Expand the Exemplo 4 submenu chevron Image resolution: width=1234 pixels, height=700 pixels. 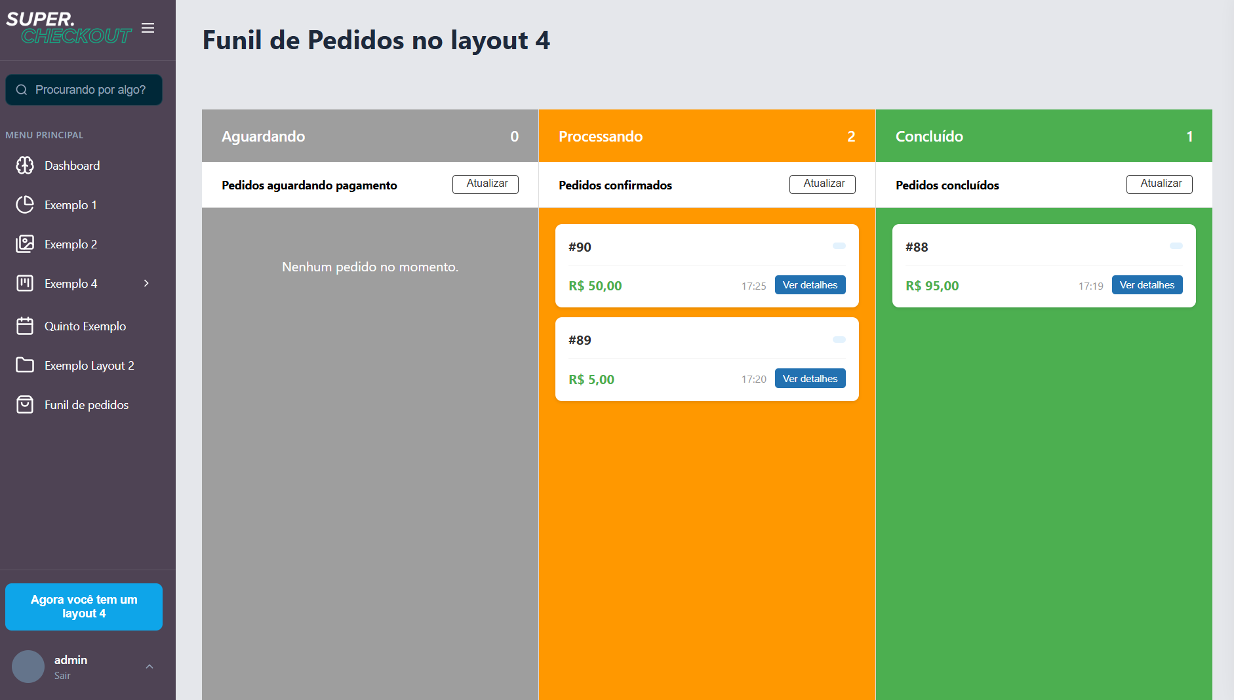tap(146, 283)
